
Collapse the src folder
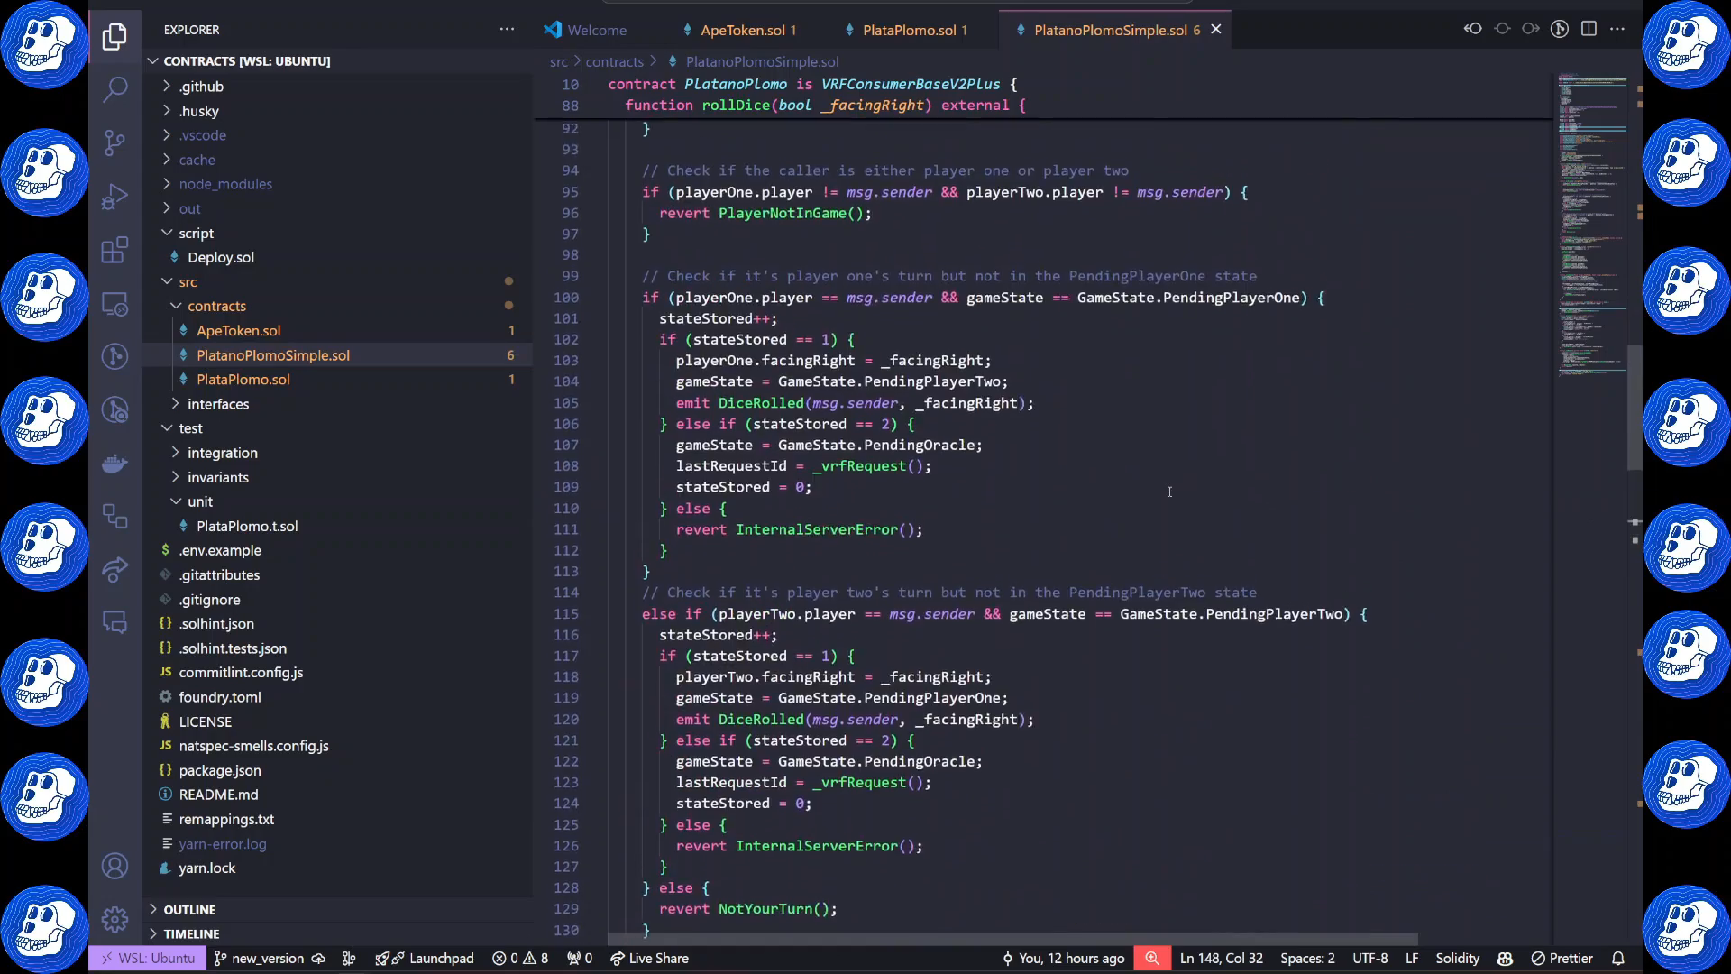[x=338, y=281]
